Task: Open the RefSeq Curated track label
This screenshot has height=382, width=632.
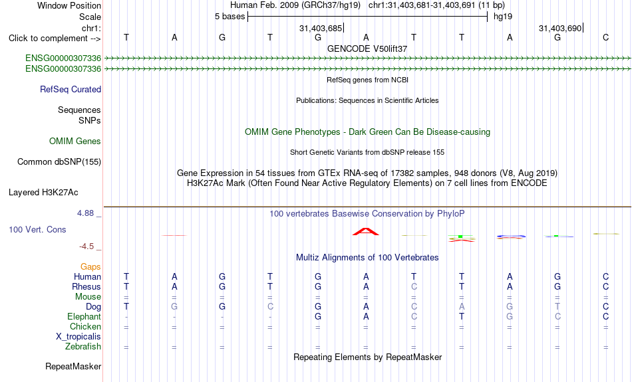Action: point(70,90)
